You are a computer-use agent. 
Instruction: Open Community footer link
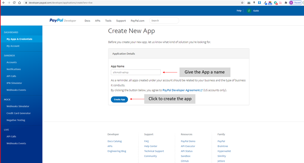tap(150, 156)
